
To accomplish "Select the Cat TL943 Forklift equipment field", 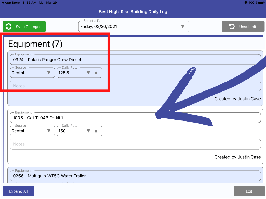I will click(x=135, y=118).
